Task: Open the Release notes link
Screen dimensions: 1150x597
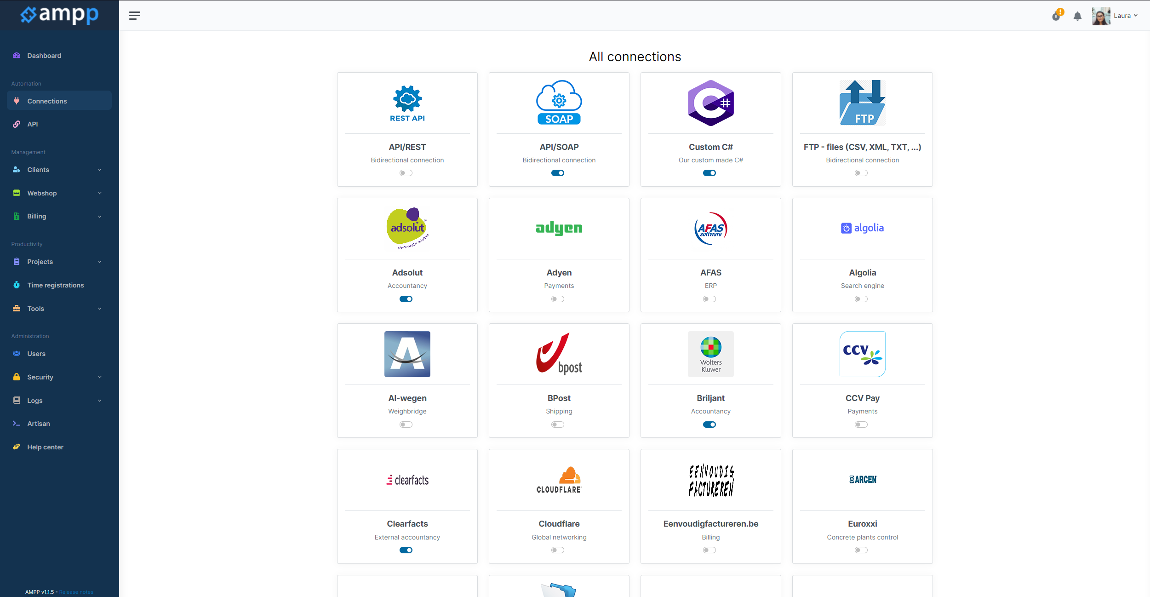Action: pyautogui.click(x=76, y=592)
